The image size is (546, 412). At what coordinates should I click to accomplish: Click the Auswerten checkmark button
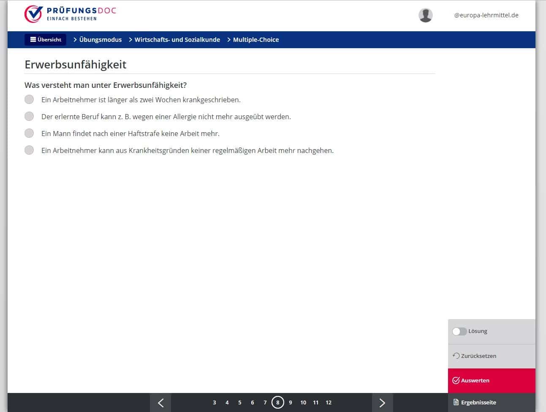tap(491, 380)
